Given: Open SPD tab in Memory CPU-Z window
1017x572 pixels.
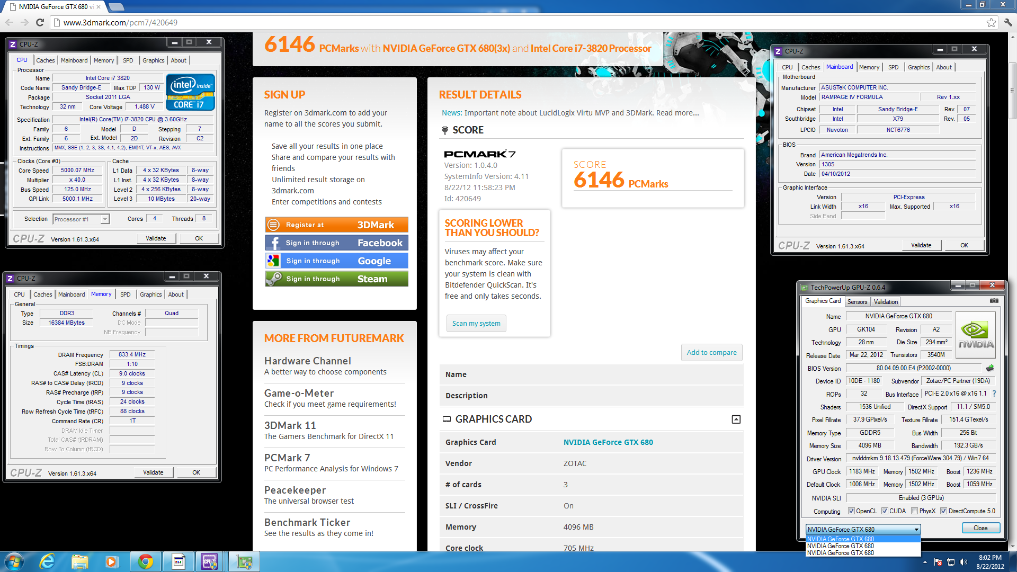Looking at the screenshot, I should pyautogui.click(x=125, y=294).
